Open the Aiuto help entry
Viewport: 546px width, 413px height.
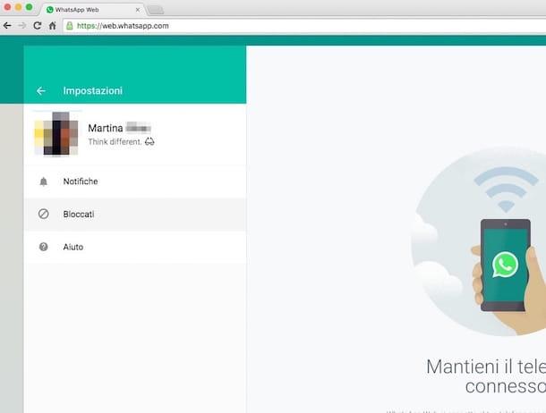click(135, 247)
